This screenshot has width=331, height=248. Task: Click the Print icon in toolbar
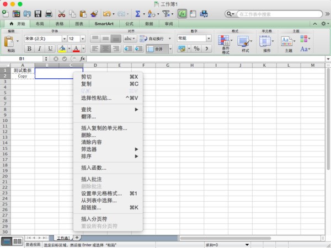pyautogui.click(x=49, y=13)
